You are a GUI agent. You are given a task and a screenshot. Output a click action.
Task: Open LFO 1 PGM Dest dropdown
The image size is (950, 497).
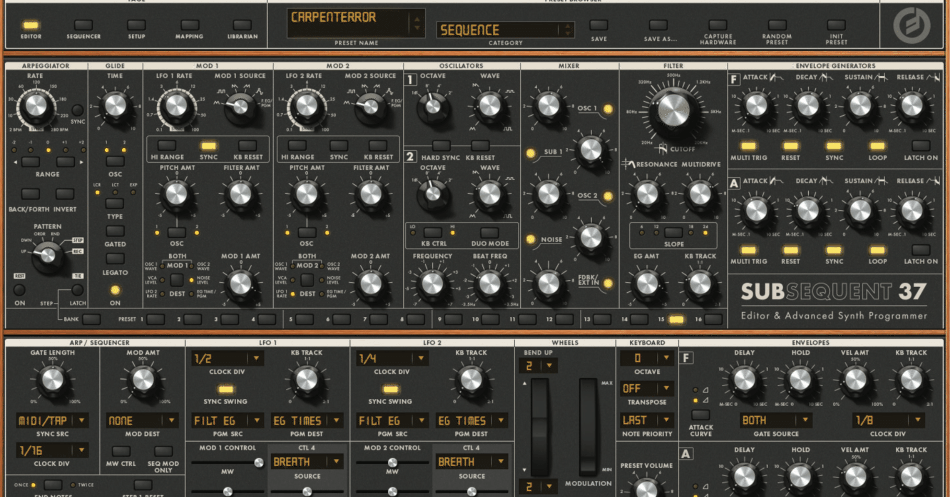[307, 420]
